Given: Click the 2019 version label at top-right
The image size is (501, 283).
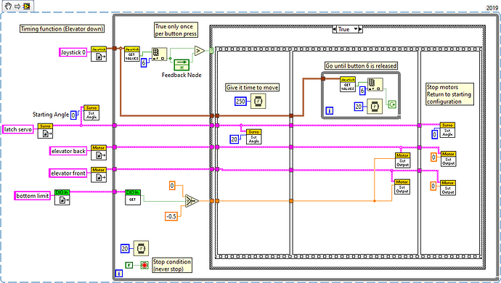Looking at the screenshot, I should (x=492, y=8).
